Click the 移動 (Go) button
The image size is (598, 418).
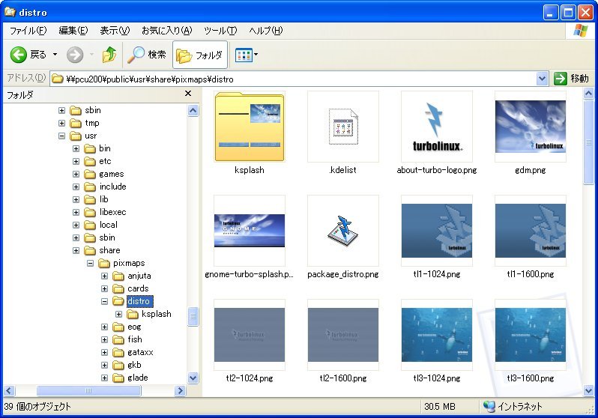571,79
